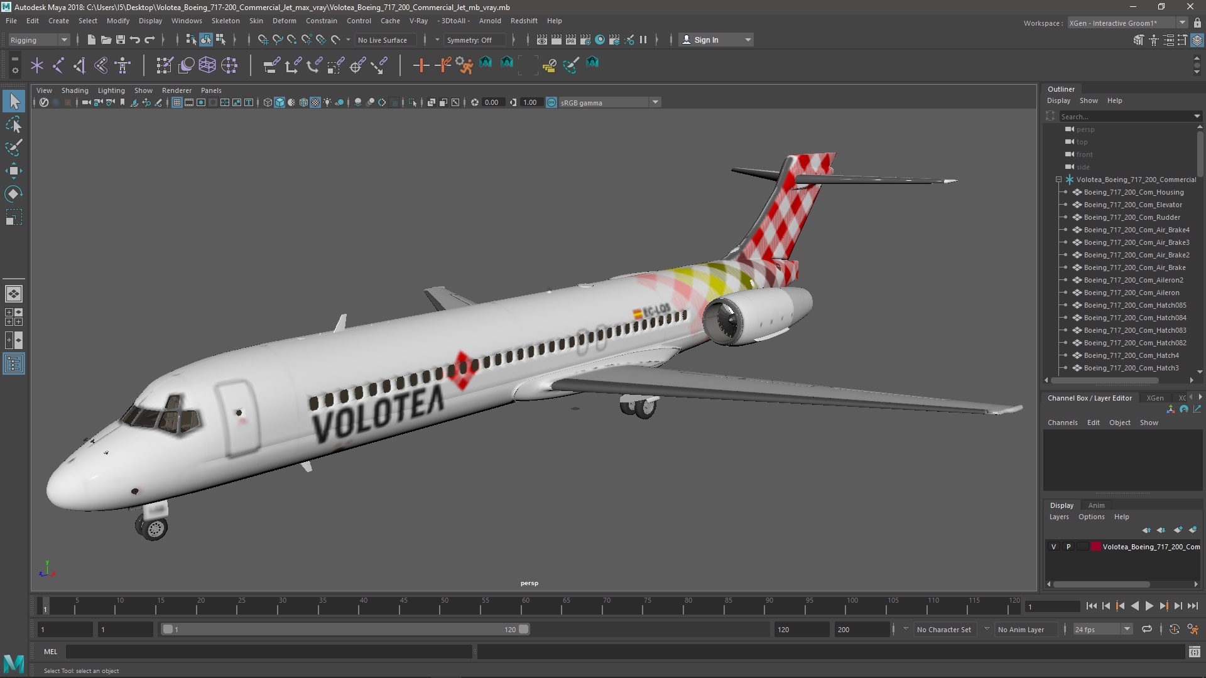This screenshot has width=1206, height=678.
Task: Pause Viewport 2.0 update icon
Action: coord(643,40)
